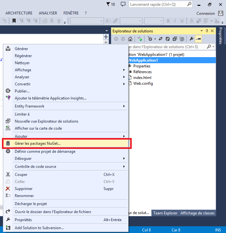Viewport: 226px width, 233px height.
Task: Click Show All Files icon in Solution Explorer
Action: click(x=182, y=39)
